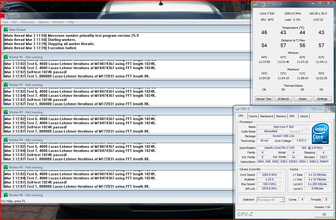Switch to the Mainboard tab in CPU-Z
The height and width of the screenshot is (220, 336).
pyautogui.click(x=267, y=116)
